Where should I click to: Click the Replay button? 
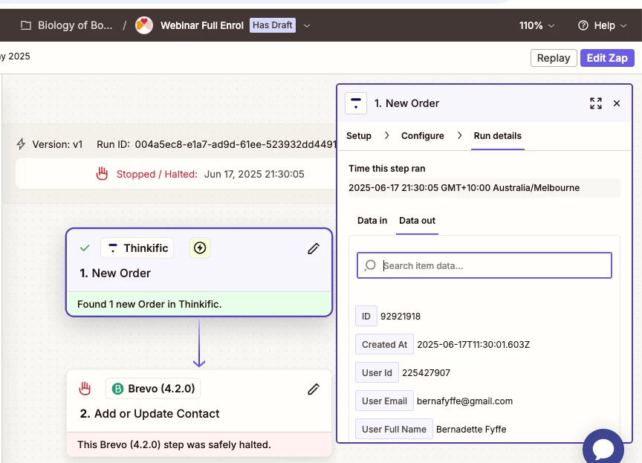[x=554, y=58]
